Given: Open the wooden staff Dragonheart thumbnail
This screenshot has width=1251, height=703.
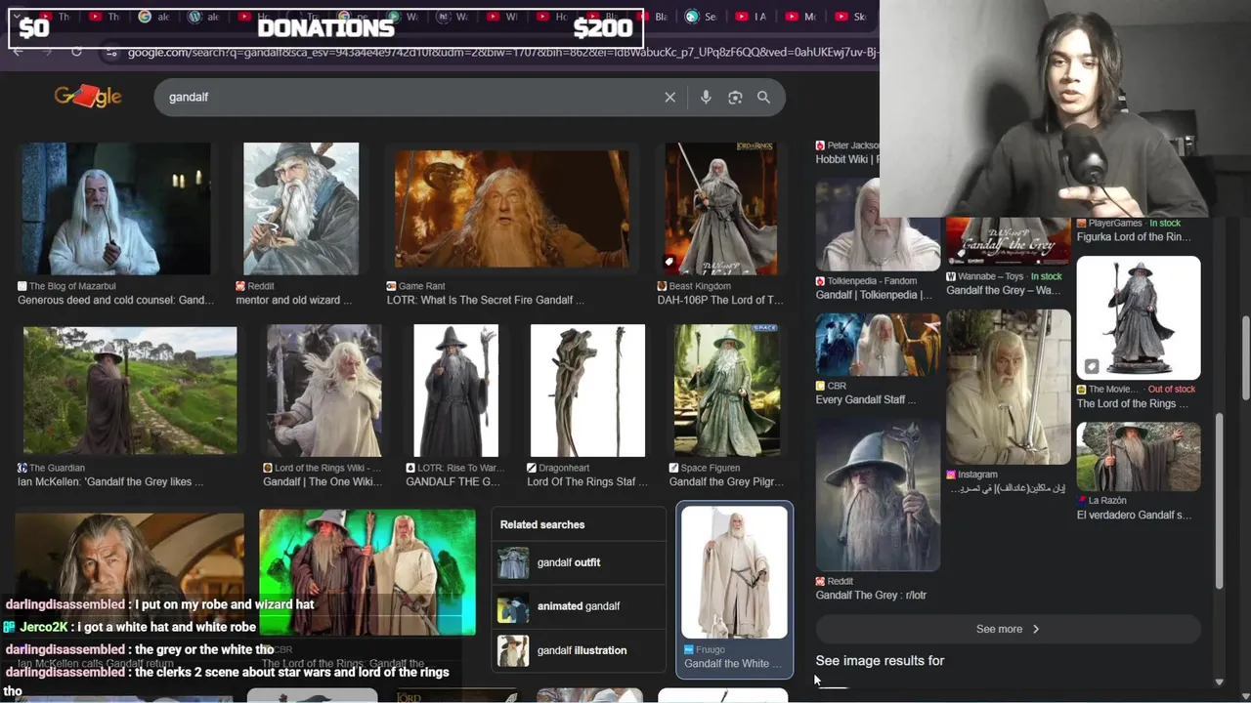Looking at the screenshot, I should 587,391.
